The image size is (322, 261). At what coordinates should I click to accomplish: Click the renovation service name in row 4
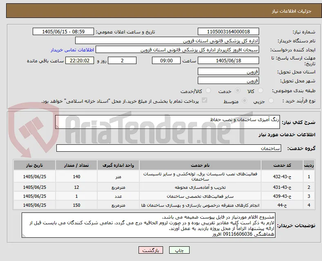[200, 205]
